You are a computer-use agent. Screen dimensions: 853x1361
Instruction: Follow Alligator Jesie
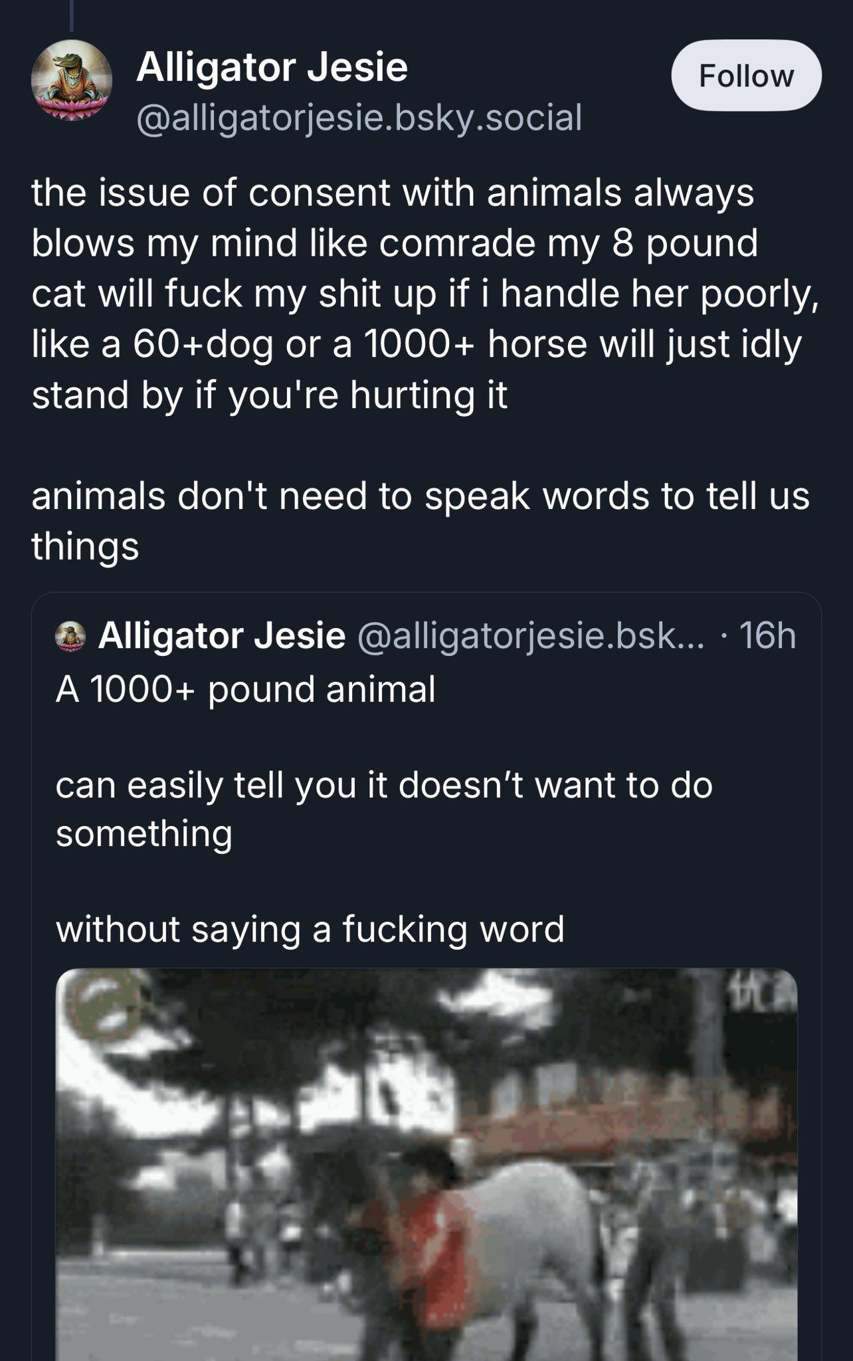click(x=746, y=76)
